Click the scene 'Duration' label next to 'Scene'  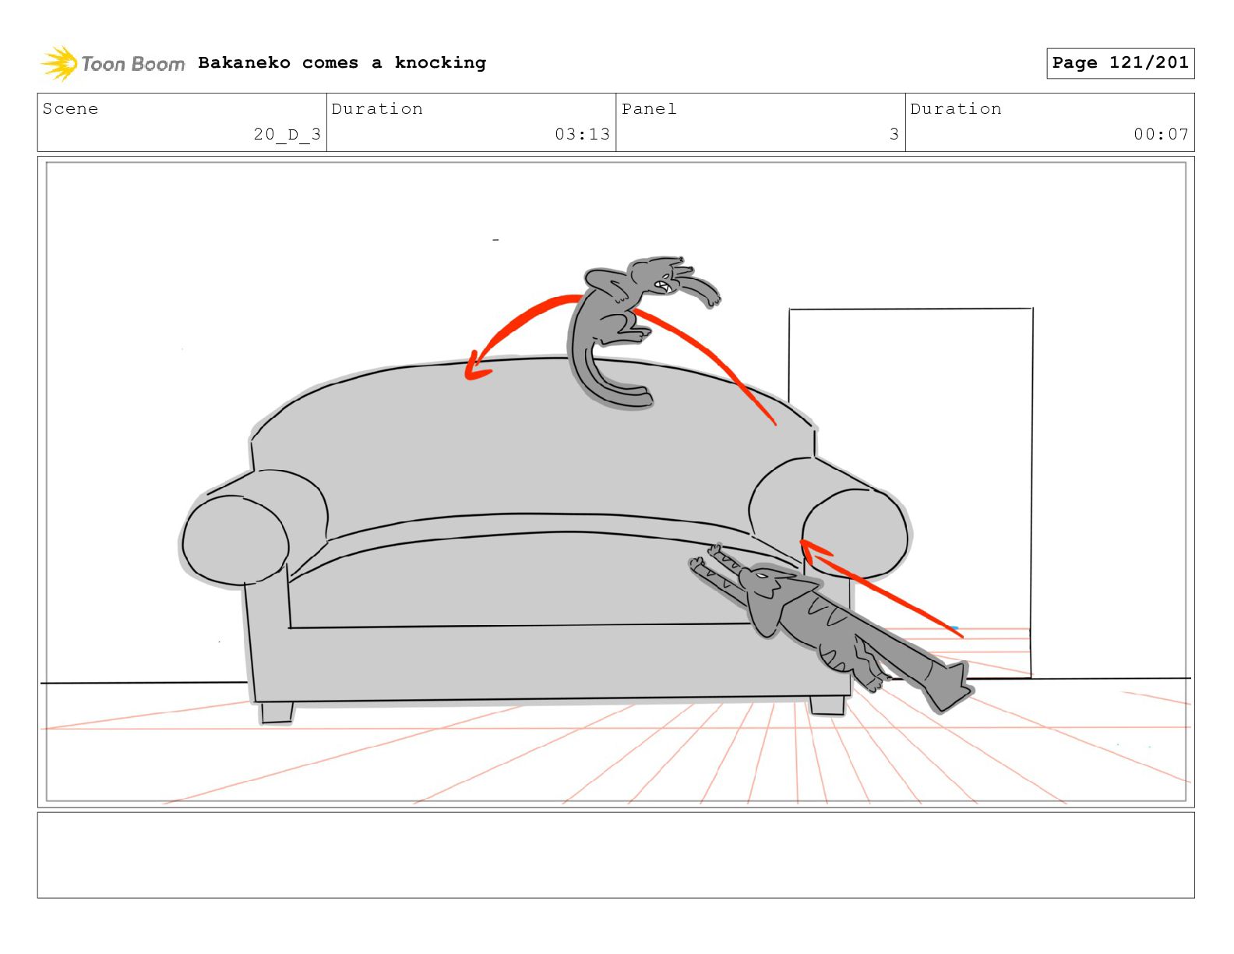377,109
